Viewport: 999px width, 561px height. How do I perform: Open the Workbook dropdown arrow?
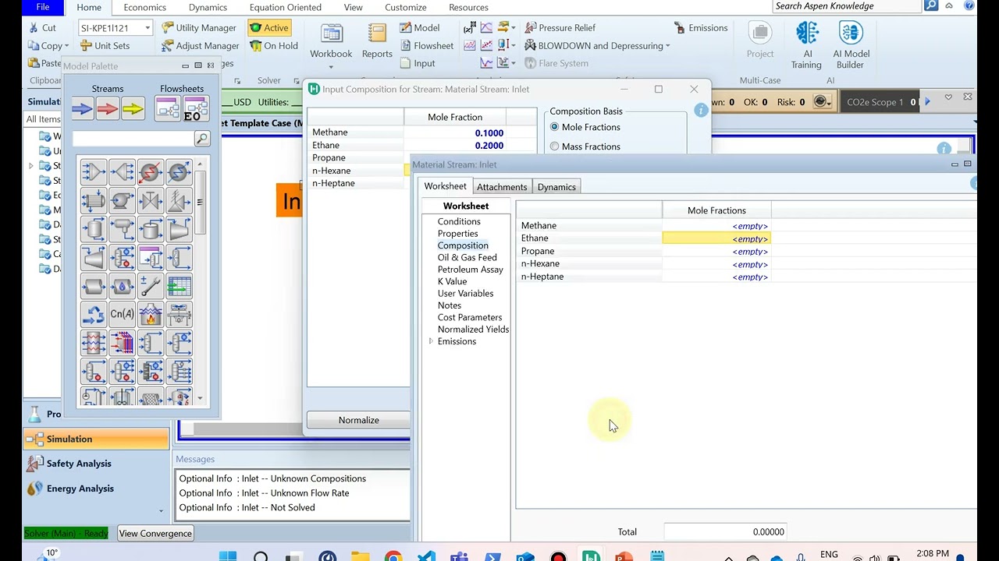tap(331, 66)
